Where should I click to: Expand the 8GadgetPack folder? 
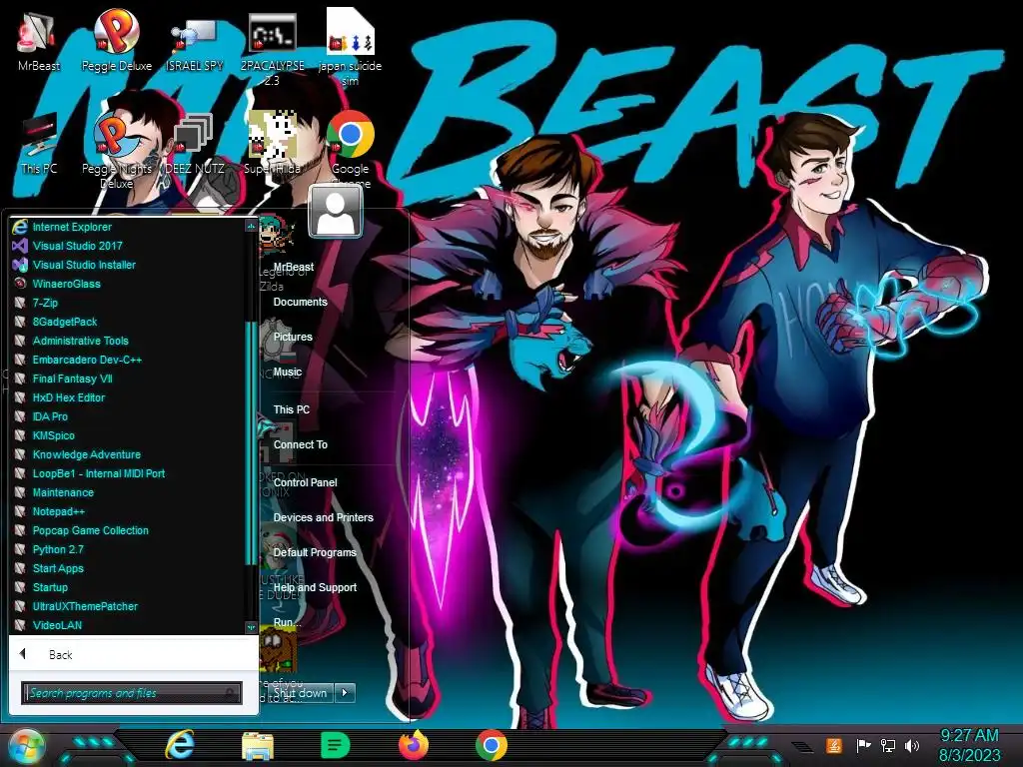(128, 322)
